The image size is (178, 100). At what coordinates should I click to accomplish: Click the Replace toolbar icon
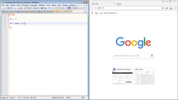[45, 8]
